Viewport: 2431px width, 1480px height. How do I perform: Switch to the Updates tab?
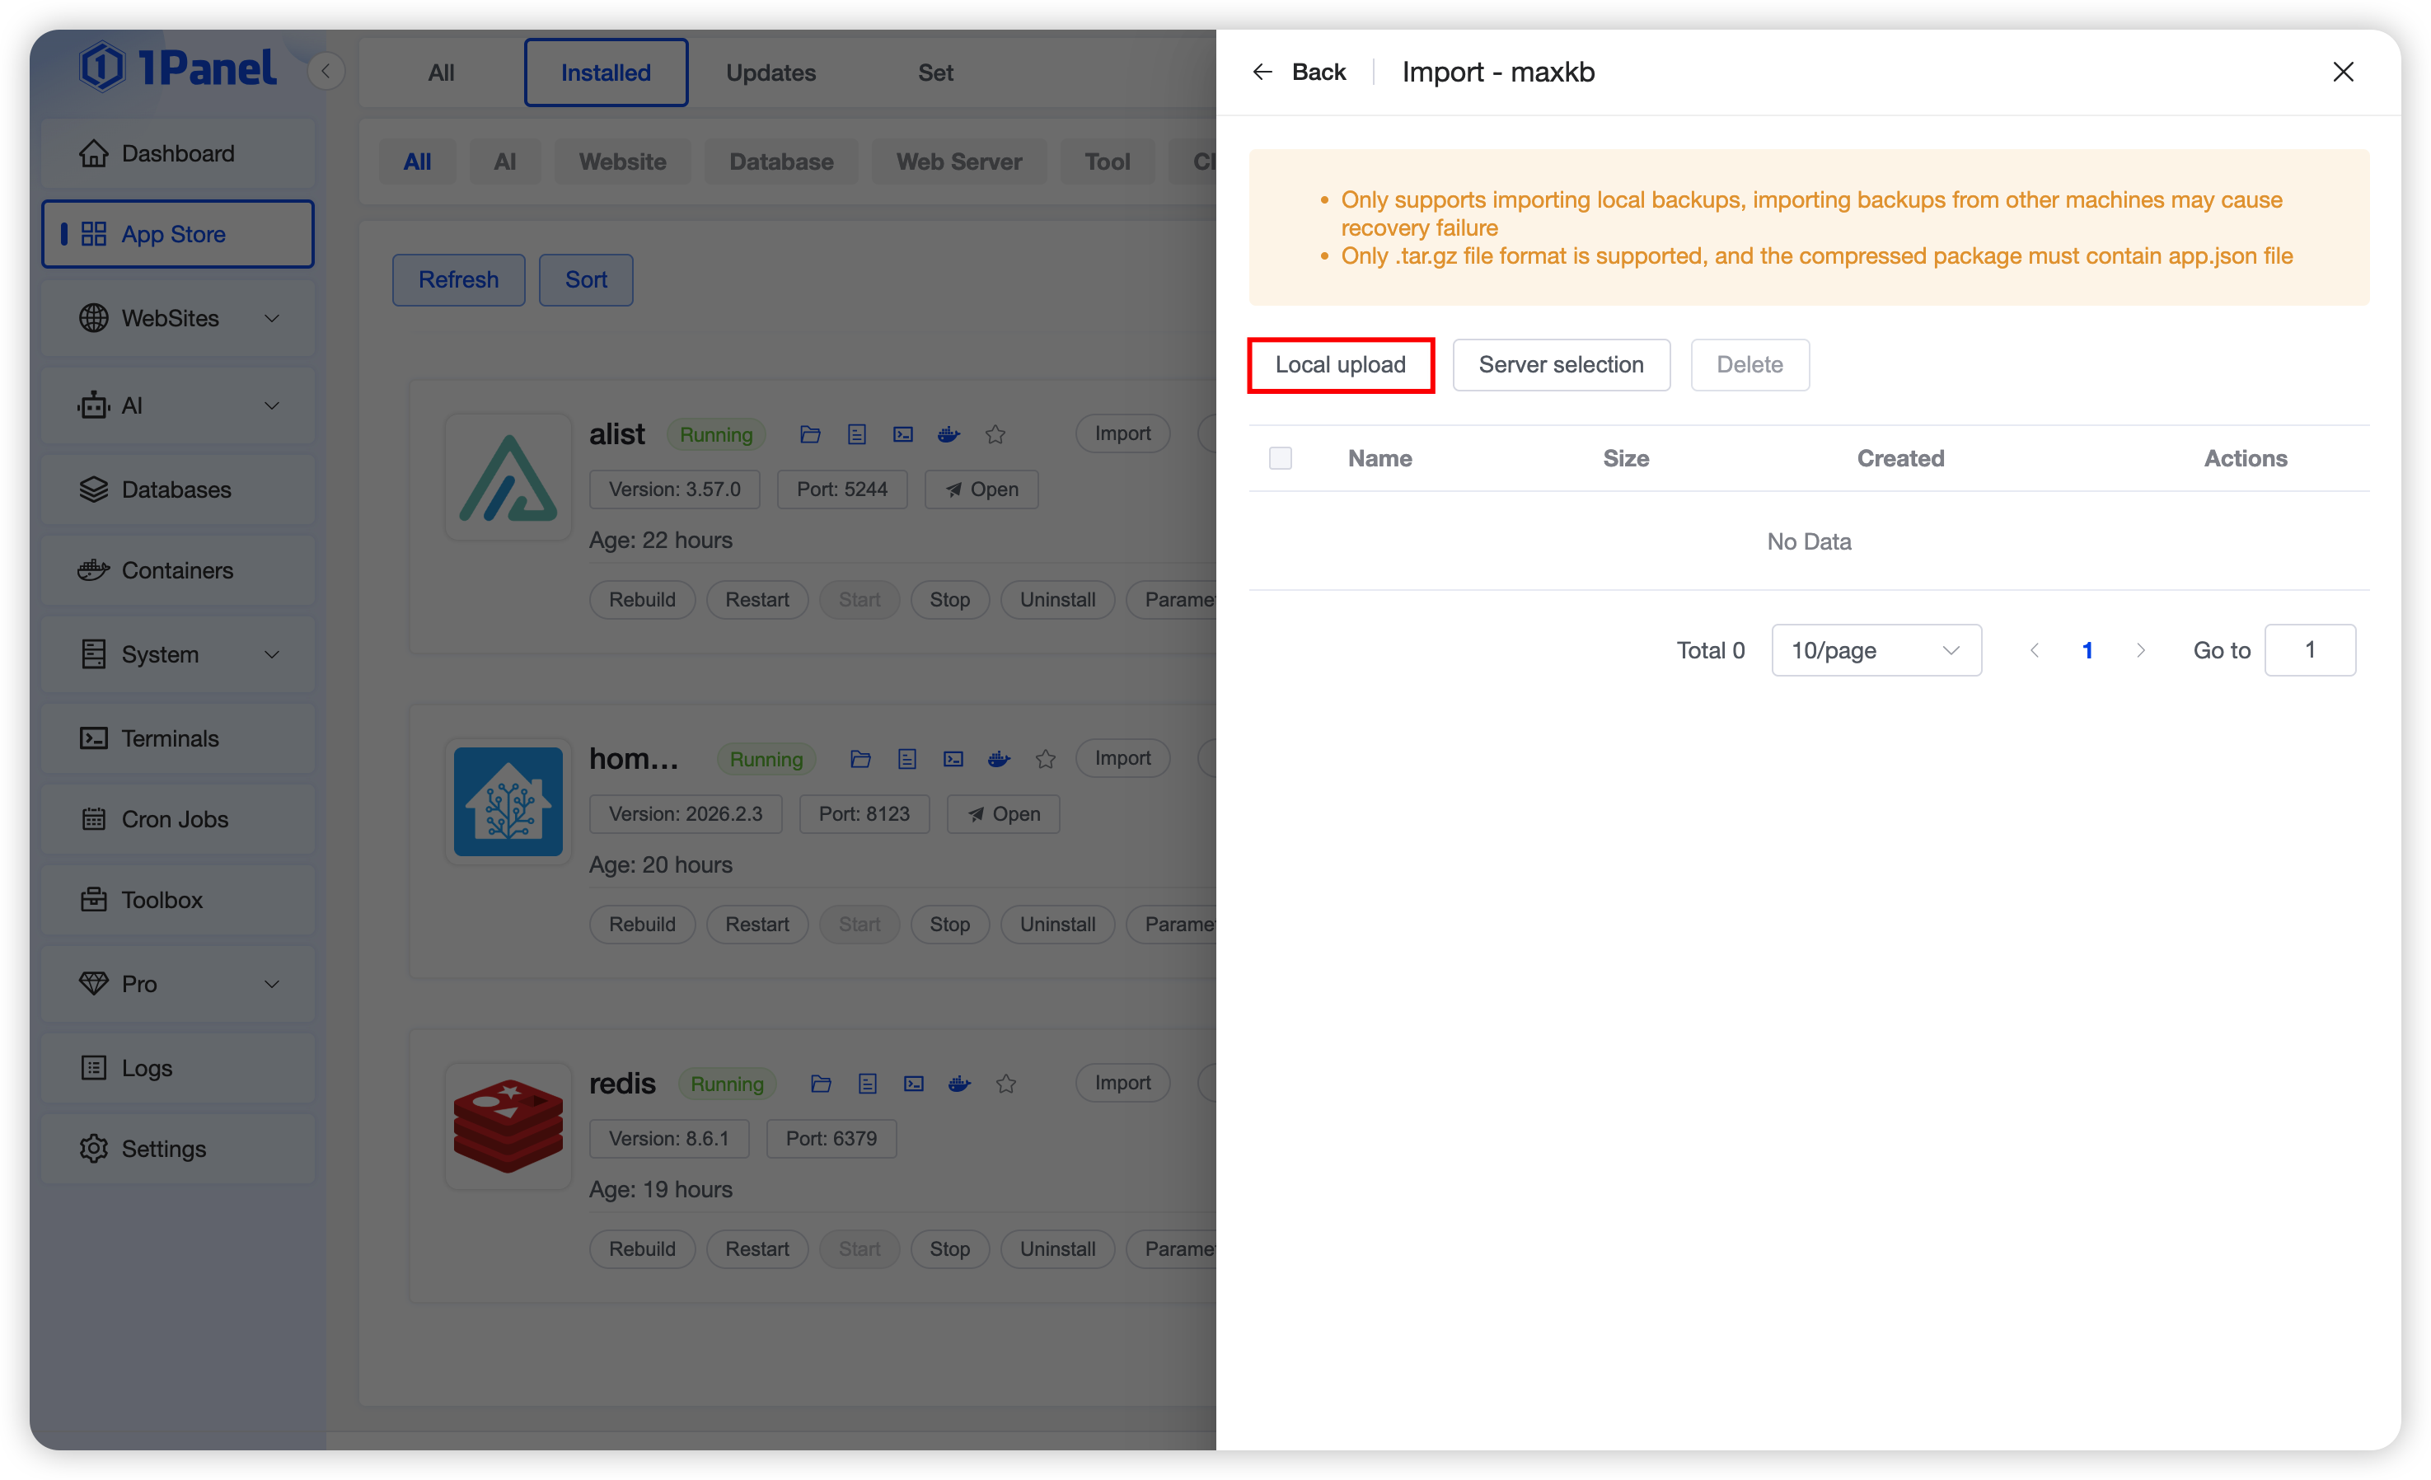click(771, 72)
